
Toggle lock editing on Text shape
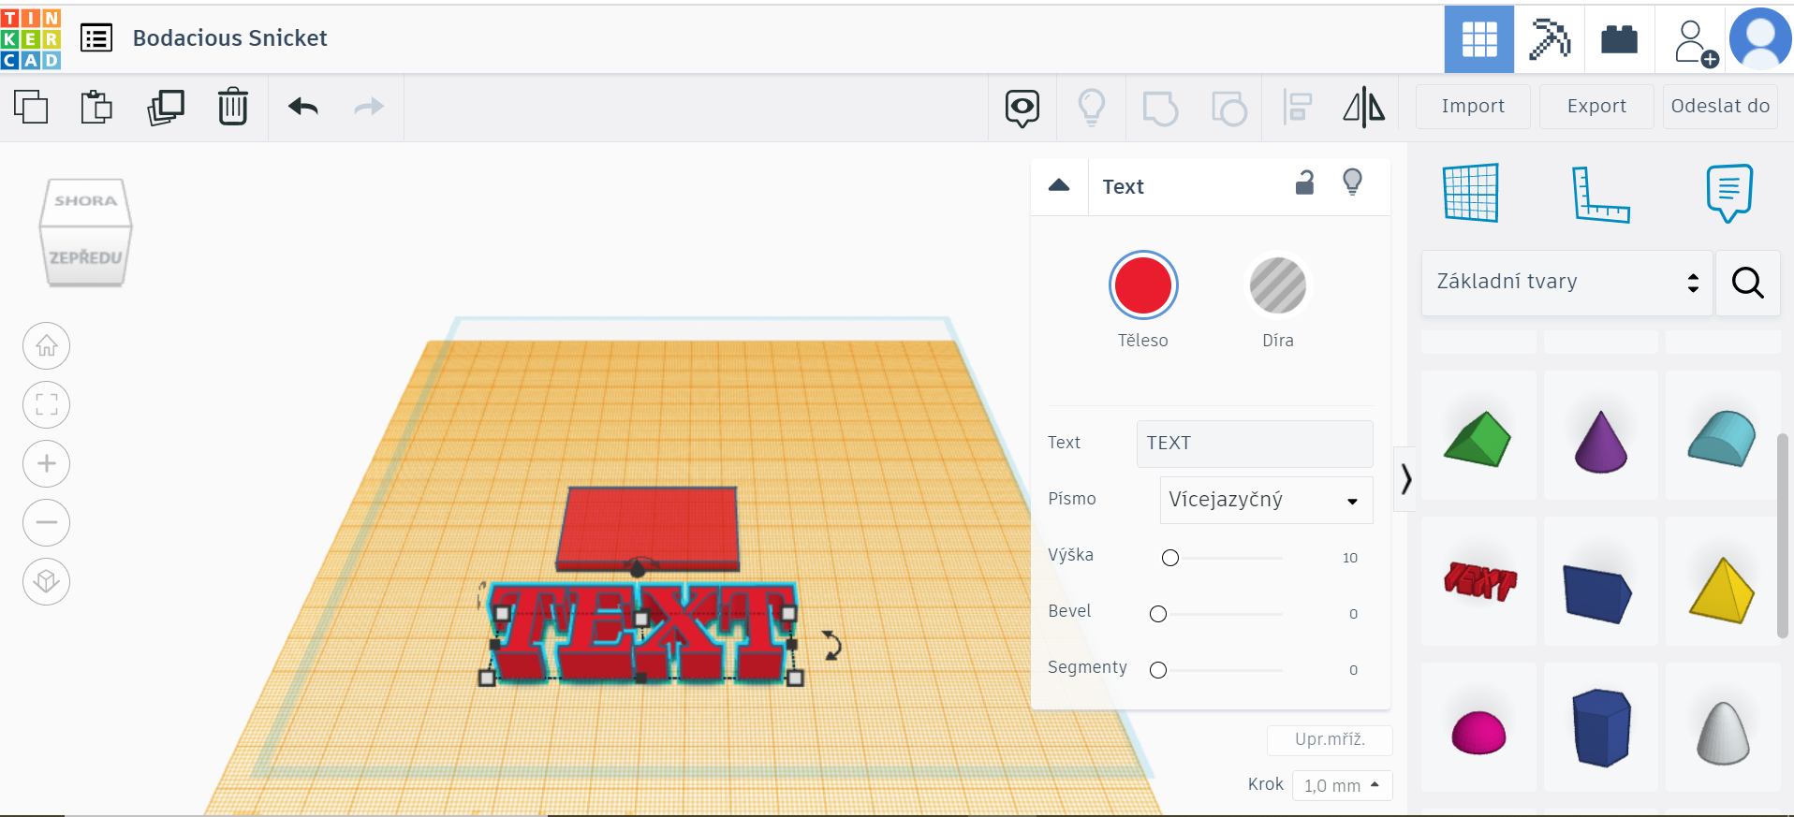pyautogui.click(x=1304, y=182)
